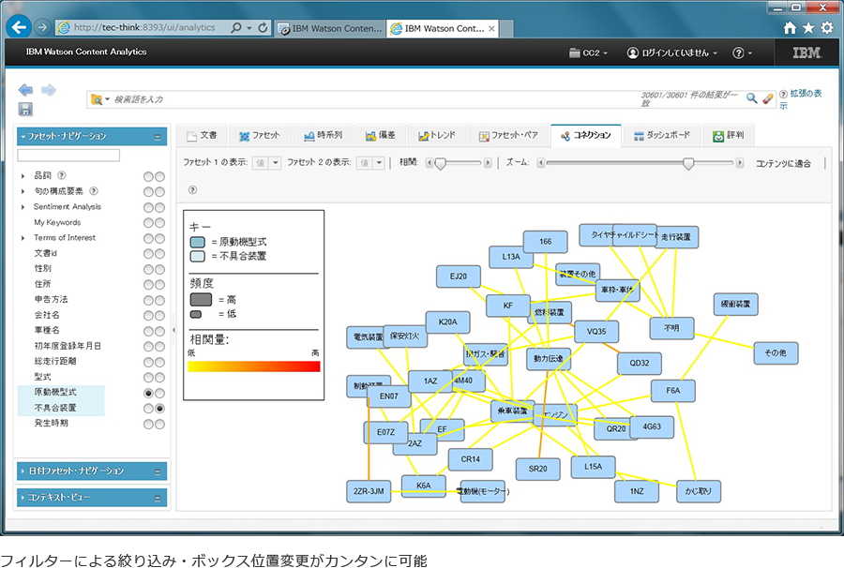
Task: Open help icon beside 品詞 facet
Action: pos(61,175)
